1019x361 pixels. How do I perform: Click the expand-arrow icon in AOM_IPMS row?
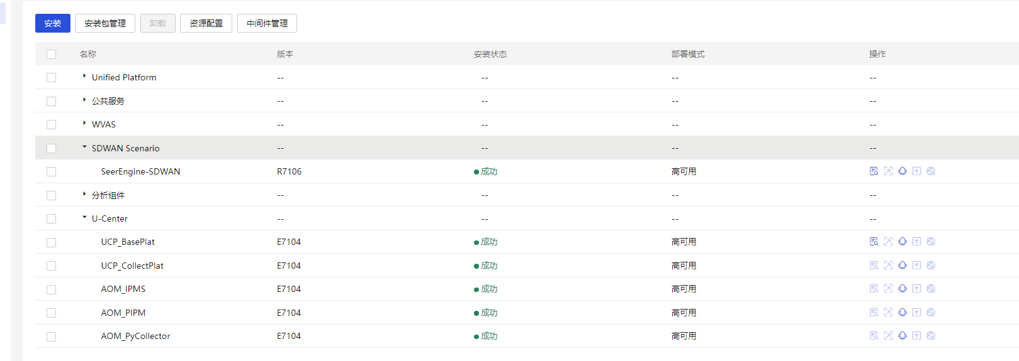(888, 289)
